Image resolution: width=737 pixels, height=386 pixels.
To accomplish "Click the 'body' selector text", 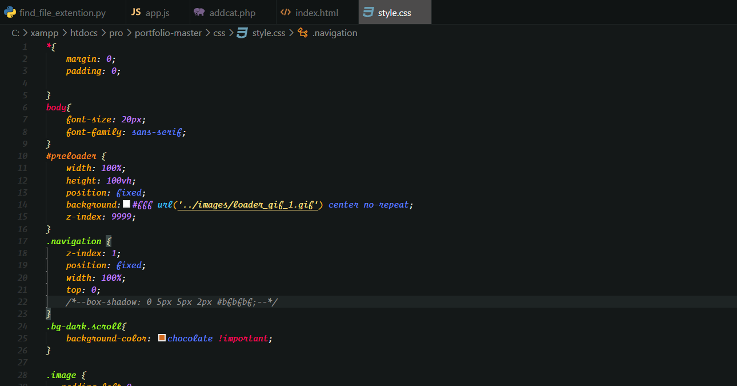I will [56, 108].
